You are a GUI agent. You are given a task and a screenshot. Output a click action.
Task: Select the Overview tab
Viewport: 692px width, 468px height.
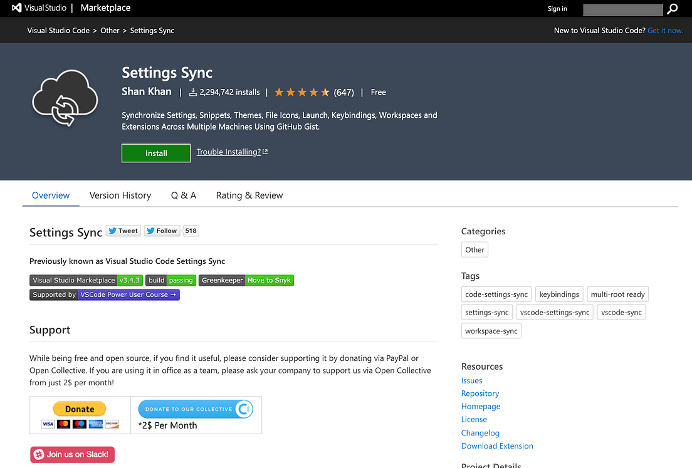coord(51,195)
